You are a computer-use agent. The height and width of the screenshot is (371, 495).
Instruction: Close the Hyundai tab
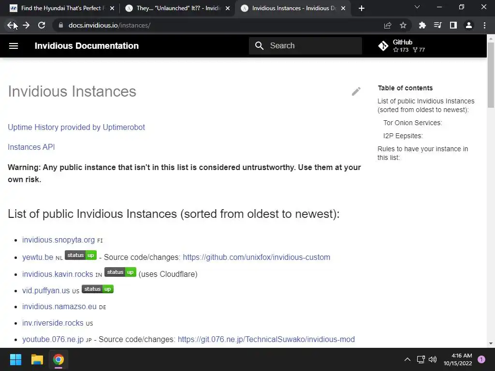[x=112, y=8]
